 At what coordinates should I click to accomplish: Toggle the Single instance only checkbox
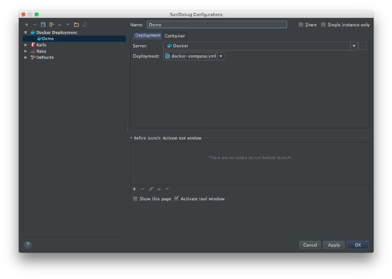click(323, 25)
